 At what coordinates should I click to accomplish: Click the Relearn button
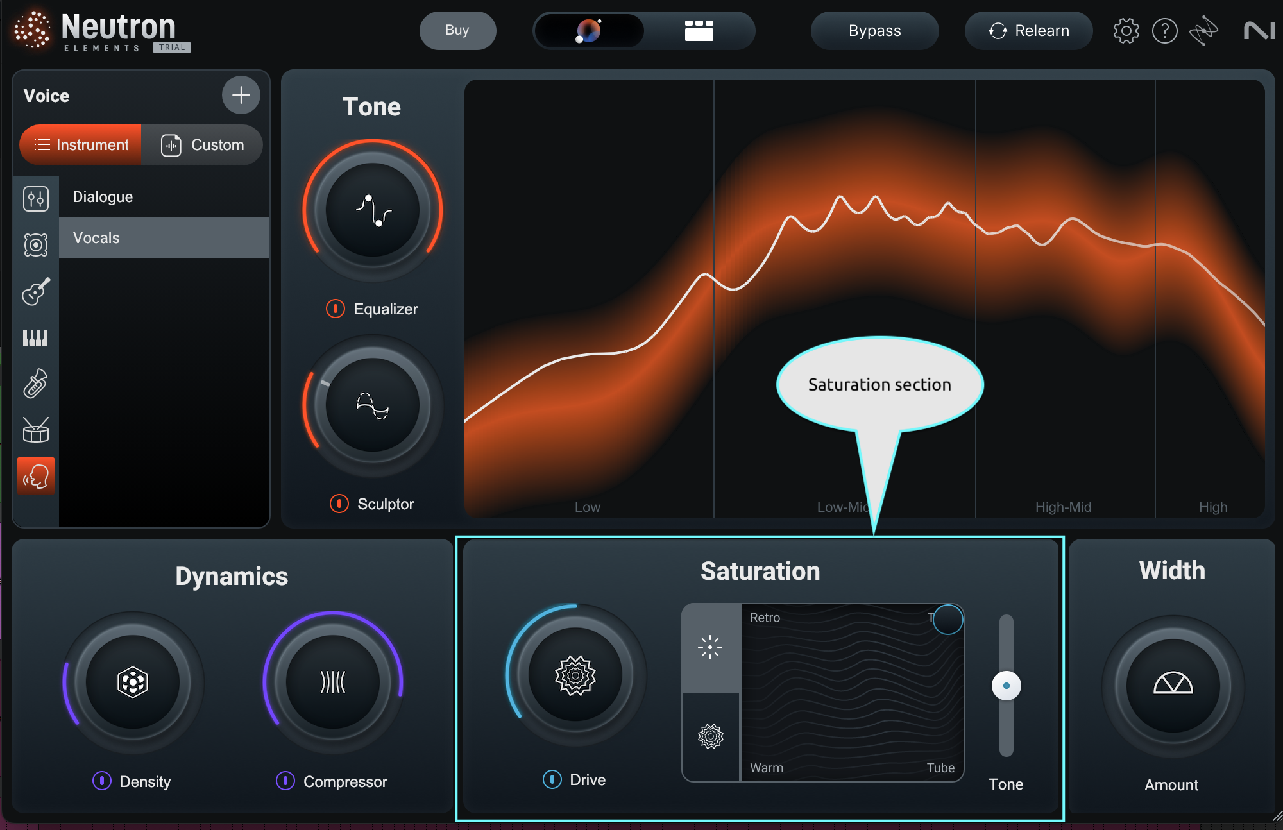tap(1028, 30)
